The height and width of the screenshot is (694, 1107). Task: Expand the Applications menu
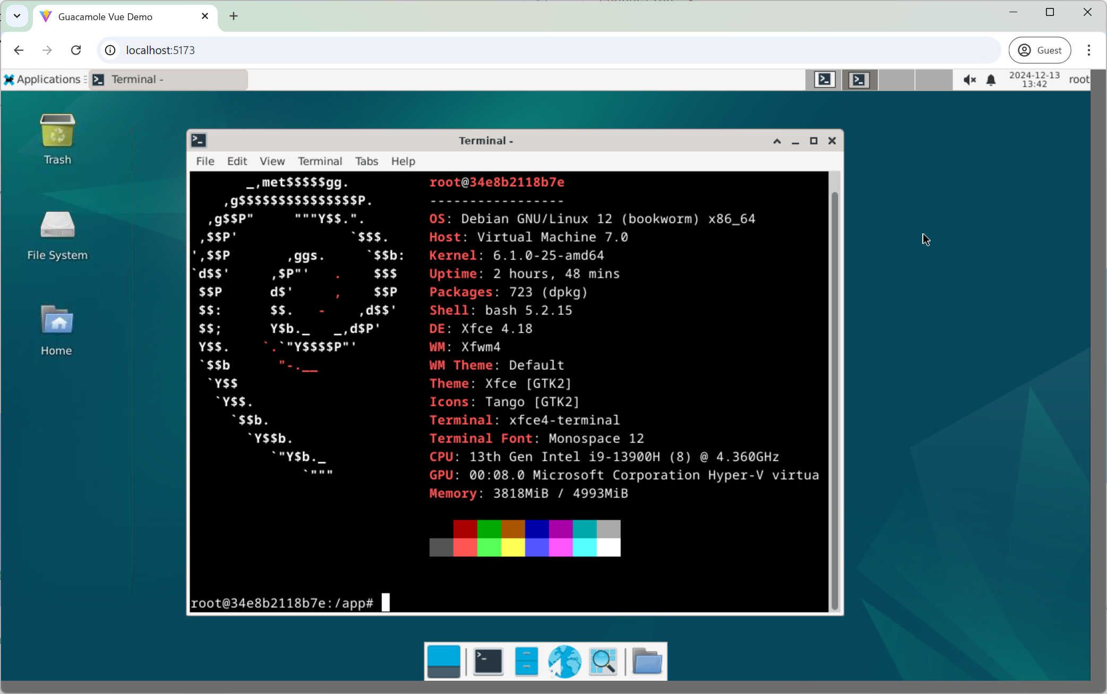click(x=42, y=80)
